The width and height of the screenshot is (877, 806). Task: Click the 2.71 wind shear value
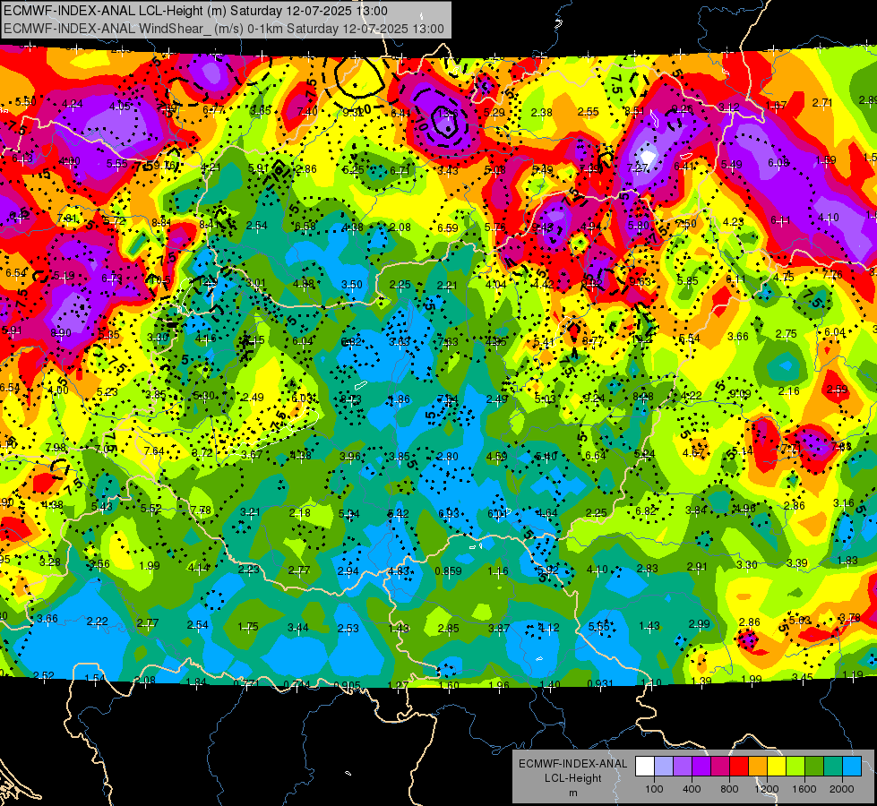(x=822, y=102)
